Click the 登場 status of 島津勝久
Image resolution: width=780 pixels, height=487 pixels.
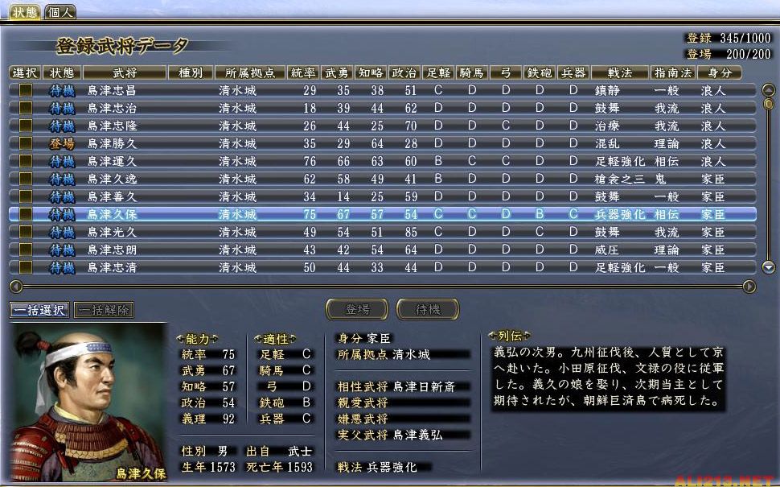tap(62, 143)
